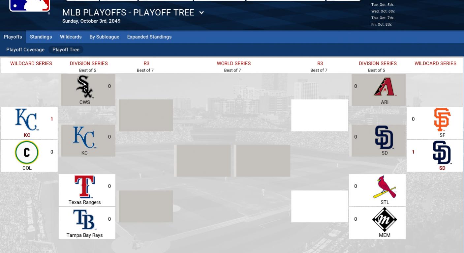Open the Expanded Standings tab
The width and height of the screenshot is (464, 253).
click(x=149, y=37)
